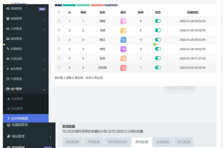
Task: Sort the table by the Id column header
Action: [69, 13]
